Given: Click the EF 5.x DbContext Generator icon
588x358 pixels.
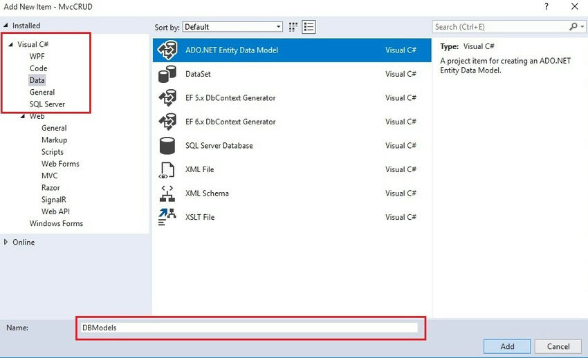Looking at the screenshot, I should click(167, 98).
